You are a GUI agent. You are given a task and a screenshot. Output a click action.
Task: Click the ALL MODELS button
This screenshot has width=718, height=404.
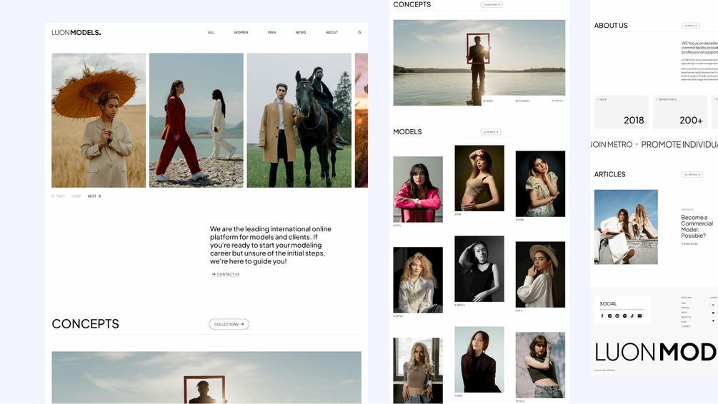pos(491,132)
